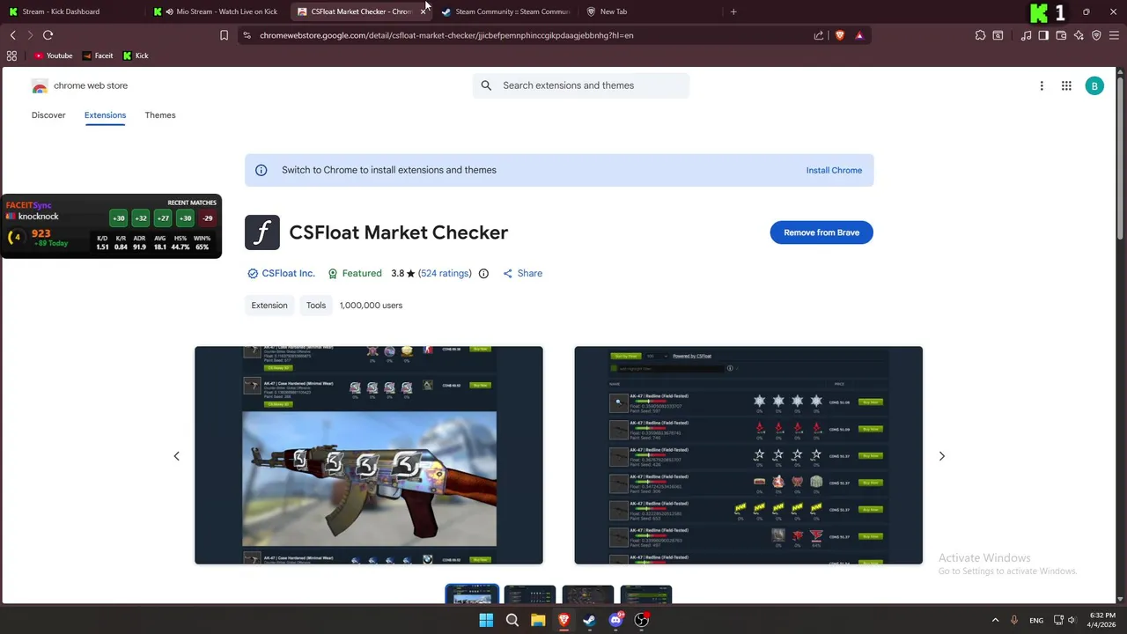Click the Share button

(522, 273)
